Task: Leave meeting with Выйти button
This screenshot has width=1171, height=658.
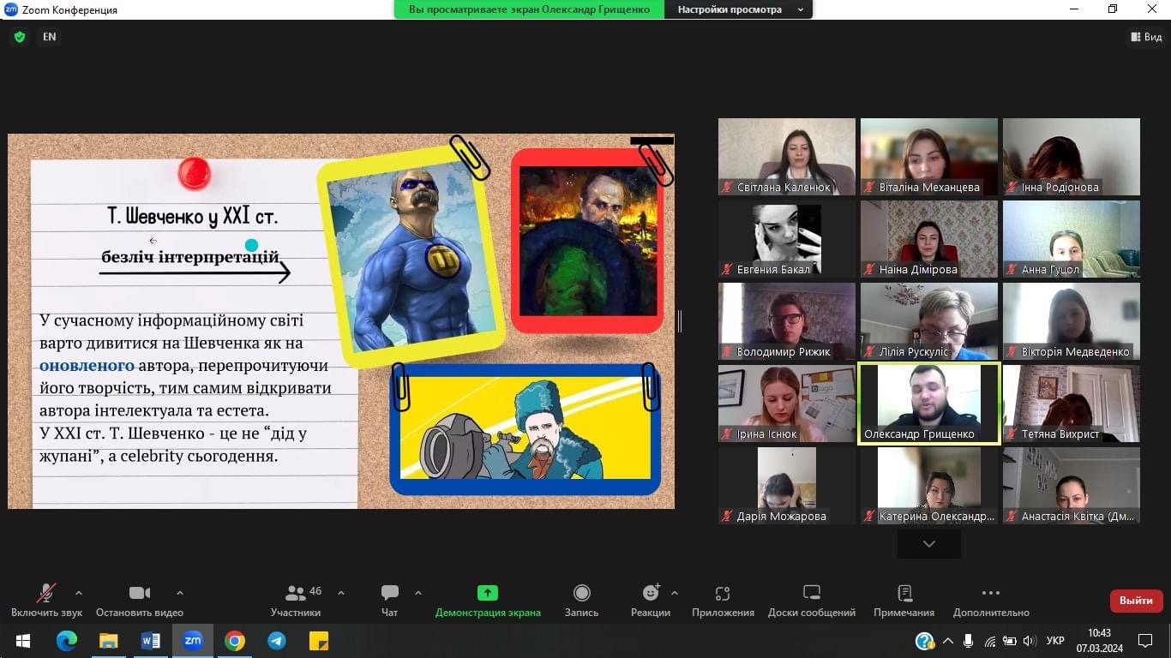Action: (1136, 601)
